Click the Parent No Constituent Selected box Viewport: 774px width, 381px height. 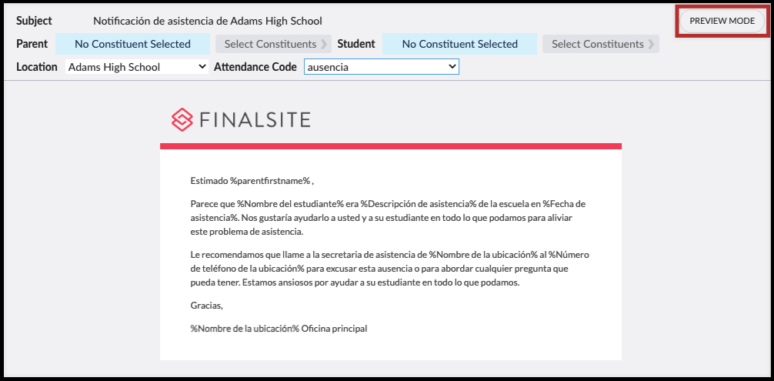[132, 44]
